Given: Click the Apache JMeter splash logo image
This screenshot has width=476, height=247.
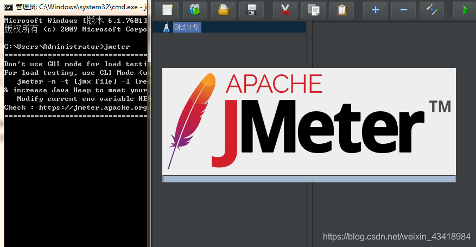Looking at the screenshot, I should (309, 122).
